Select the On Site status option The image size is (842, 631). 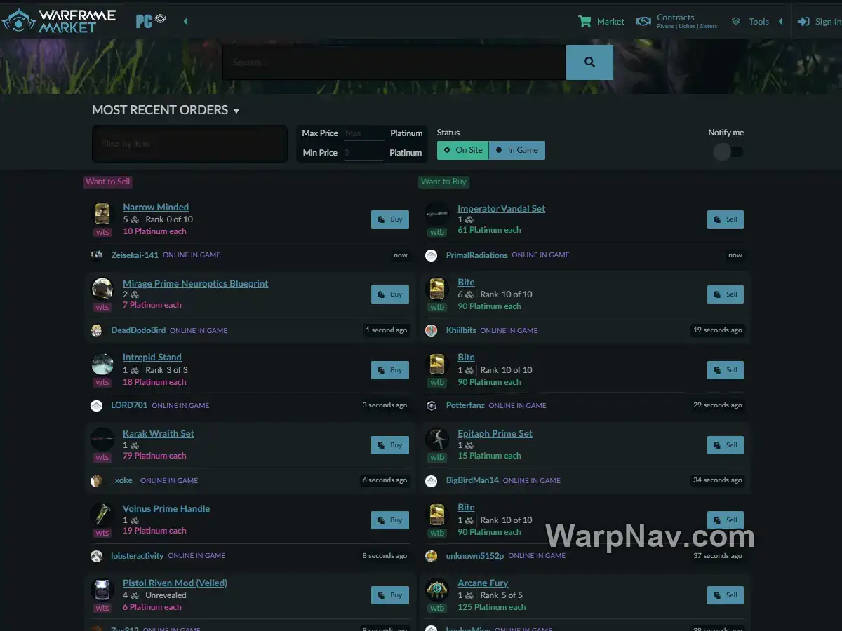coord(463,150)
